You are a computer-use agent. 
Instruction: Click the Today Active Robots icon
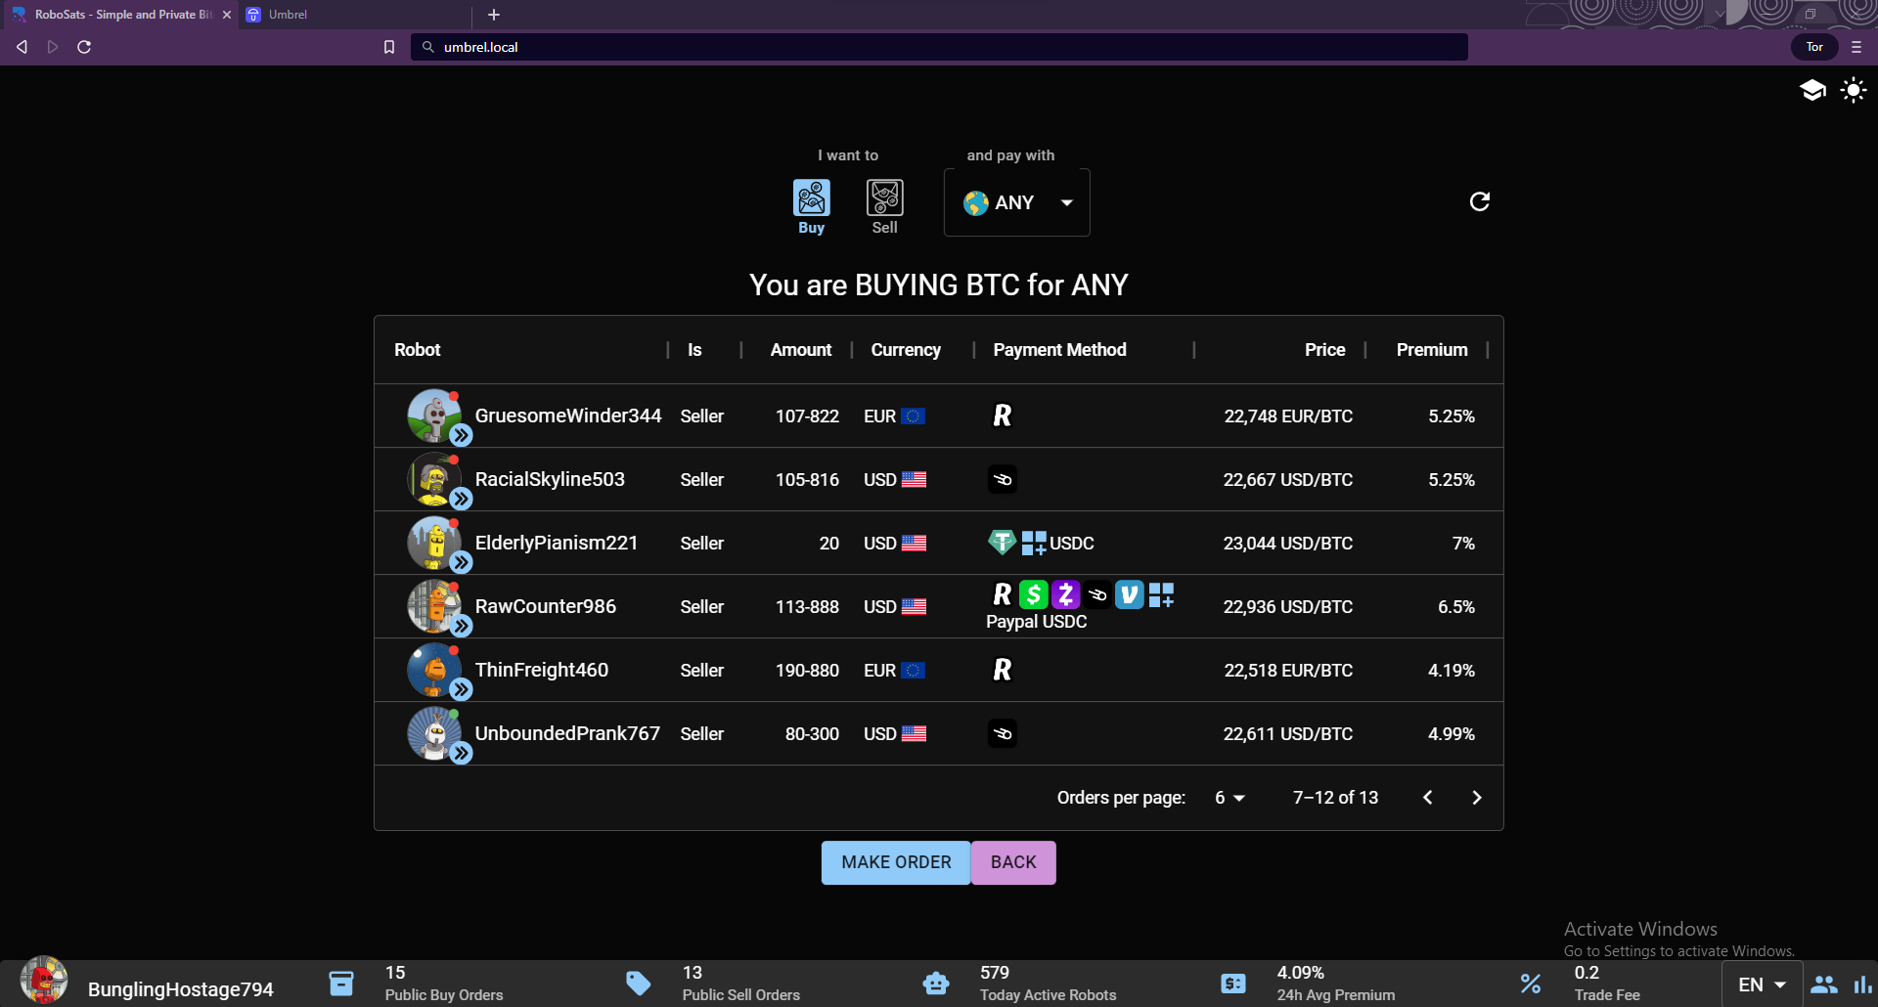coord(936,983)
